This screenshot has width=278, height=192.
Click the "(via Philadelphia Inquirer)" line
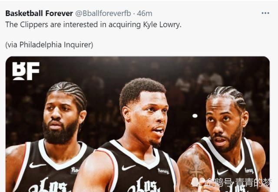point(49,45)
